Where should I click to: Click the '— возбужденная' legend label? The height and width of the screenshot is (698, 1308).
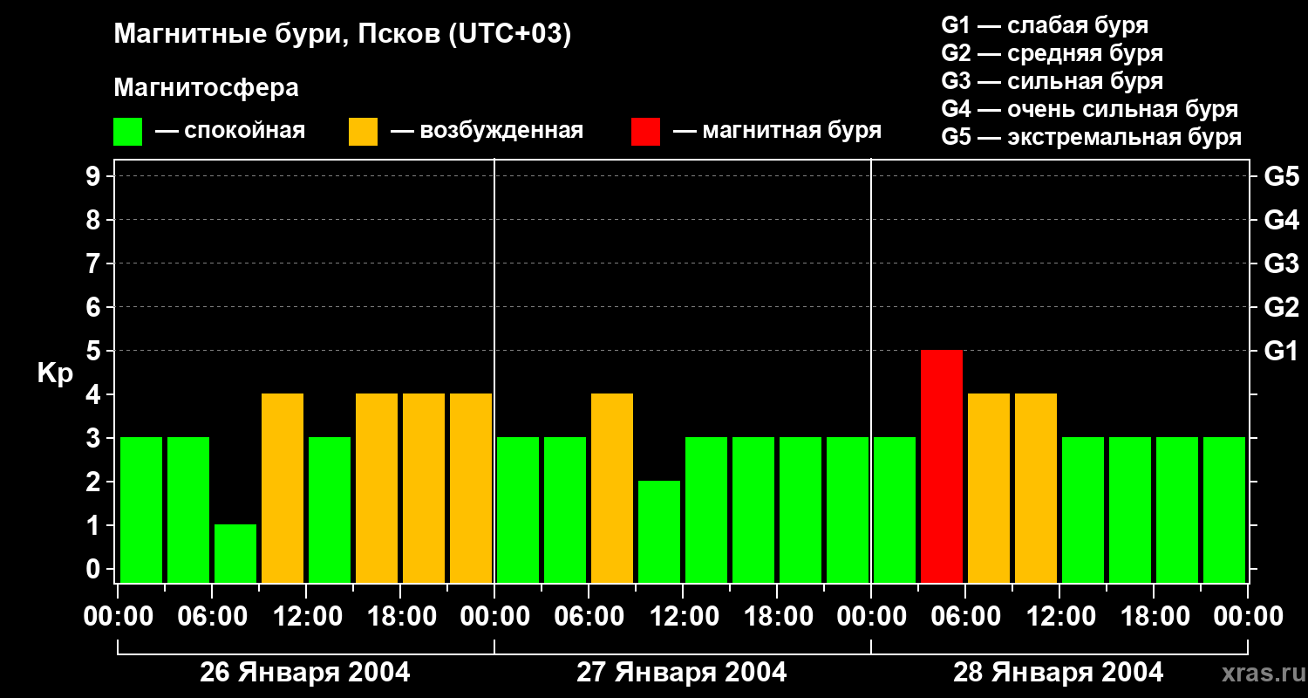[x=487, y=132]
